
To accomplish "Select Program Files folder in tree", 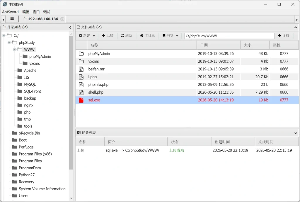I will (30, 161).
